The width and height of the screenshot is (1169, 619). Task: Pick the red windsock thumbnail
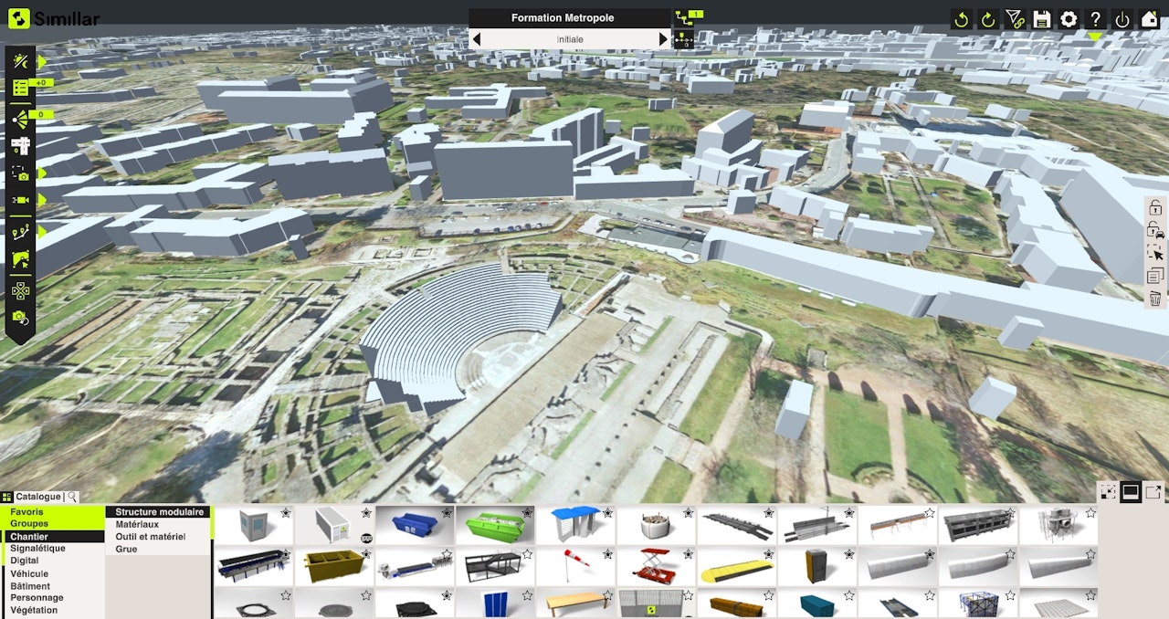tap(575, 567)
